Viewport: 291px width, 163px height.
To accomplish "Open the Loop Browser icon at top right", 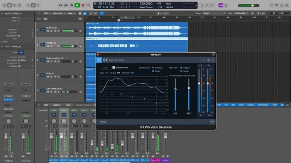I will pos(281,5).
